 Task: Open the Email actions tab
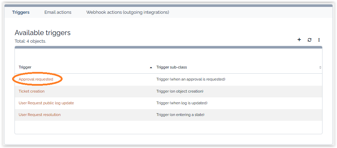click(x=58, y=12)
